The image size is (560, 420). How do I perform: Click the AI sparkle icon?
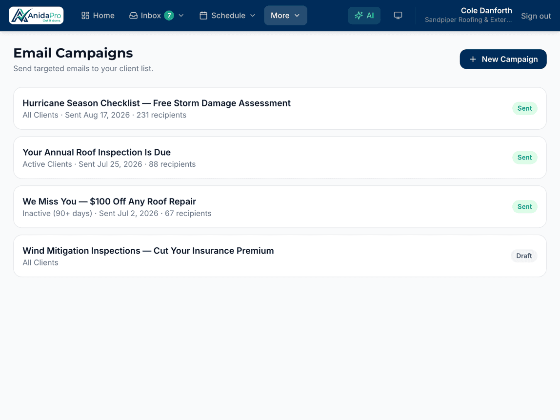click(x=359, y=15)
